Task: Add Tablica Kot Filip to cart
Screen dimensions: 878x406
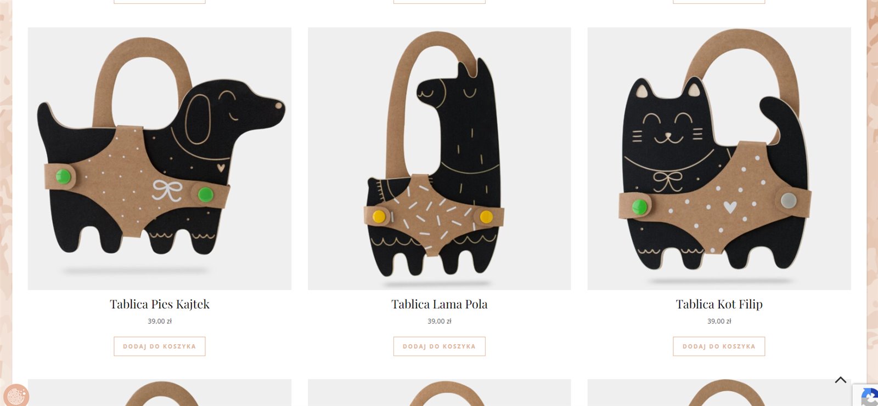Action: (719, 346)
